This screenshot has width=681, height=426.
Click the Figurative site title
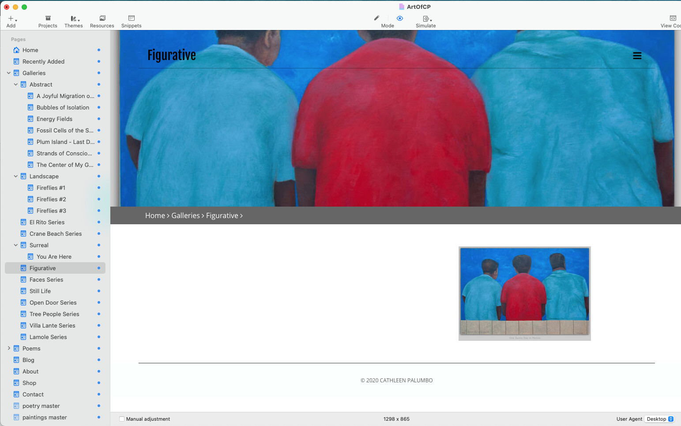coord(172,55)
